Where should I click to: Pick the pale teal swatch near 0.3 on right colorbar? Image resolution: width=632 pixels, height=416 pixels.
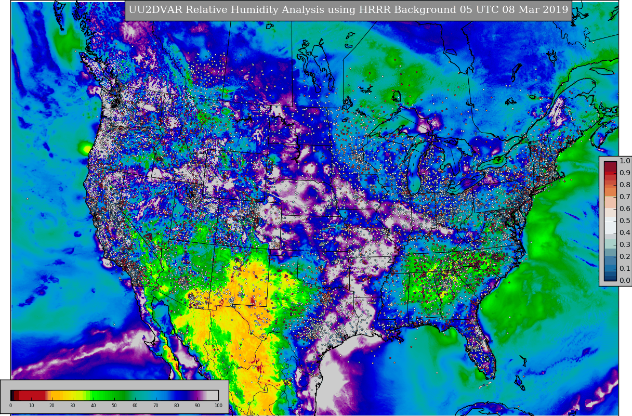(610, 244)
